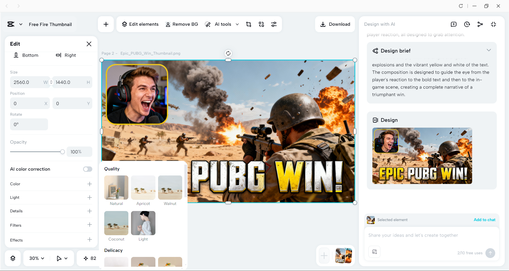Expand the Effects section
Viewport: 509px width, 271px height.
[90, 240]
